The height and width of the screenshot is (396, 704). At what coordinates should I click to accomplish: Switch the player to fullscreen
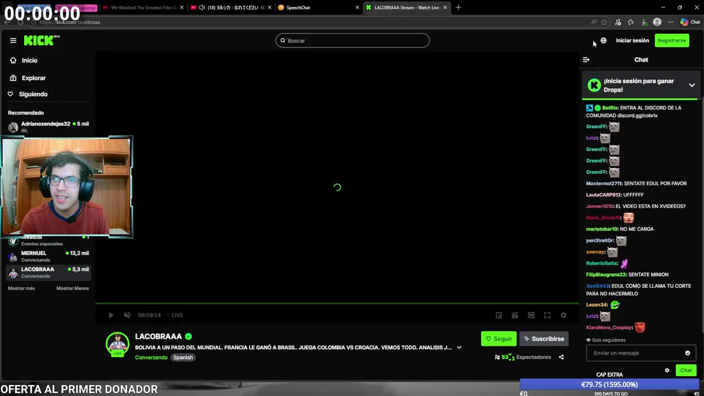(x=547, y=315)
